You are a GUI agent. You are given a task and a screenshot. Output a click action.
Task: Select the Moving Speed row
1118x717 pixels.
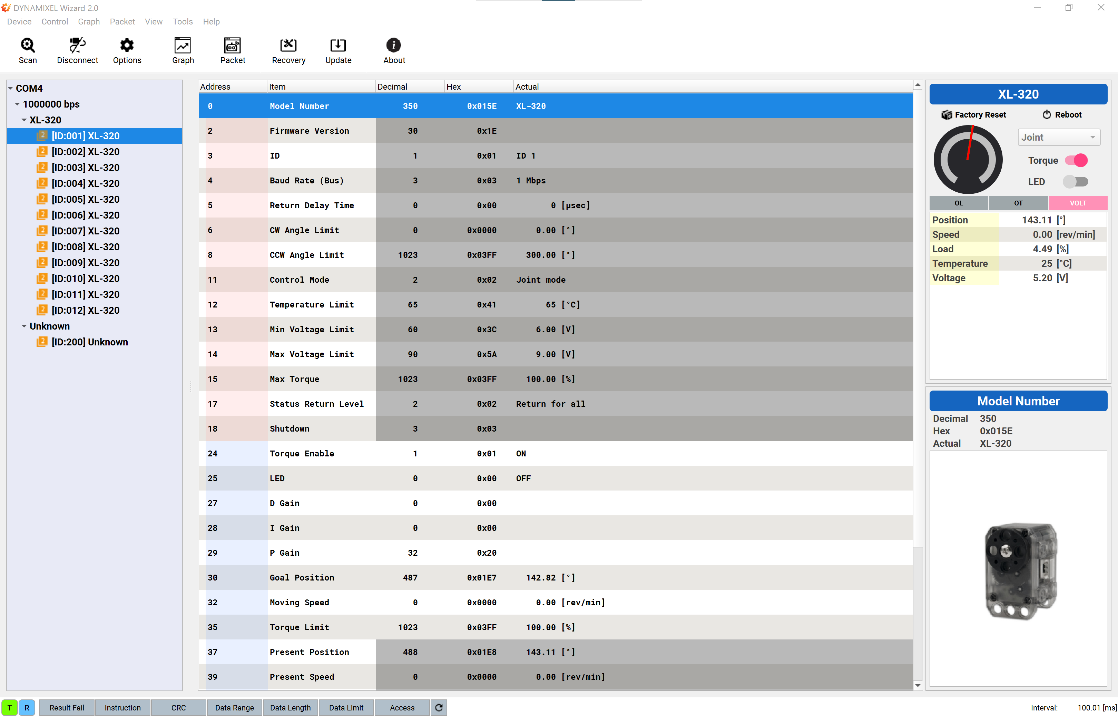(556, 603)
